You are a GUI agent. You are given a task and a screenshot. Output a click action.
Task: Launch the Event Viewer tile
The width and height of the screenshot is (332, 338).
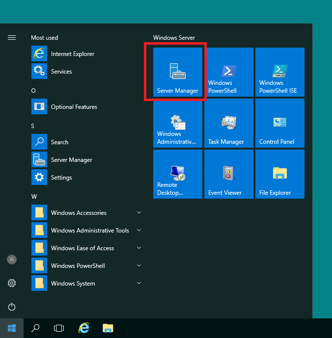228,174
